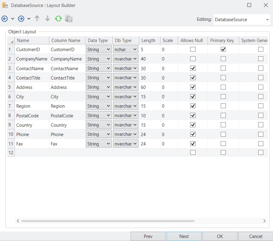Click the DatabaseSource icon in the title bar
The image size is (273, 241).
pos(5,5)
